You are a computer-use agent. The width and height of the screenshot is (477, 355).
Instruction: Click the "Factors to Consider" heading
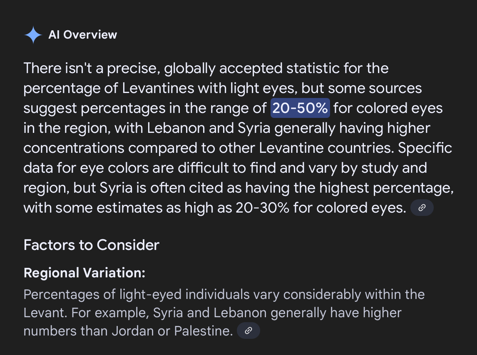(x=91, y=245)
